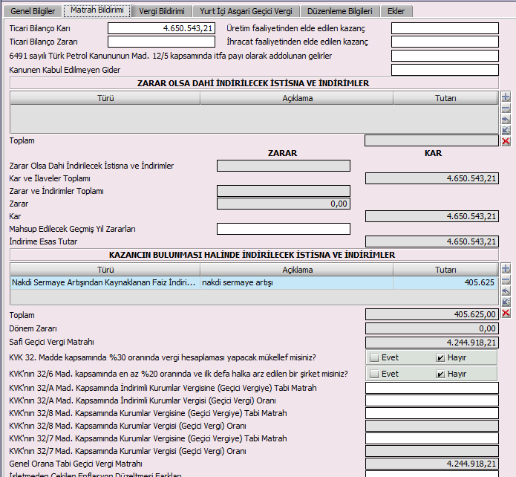Click undo arrow icon beside Kazancın Bulunması table

coord(506,291)
